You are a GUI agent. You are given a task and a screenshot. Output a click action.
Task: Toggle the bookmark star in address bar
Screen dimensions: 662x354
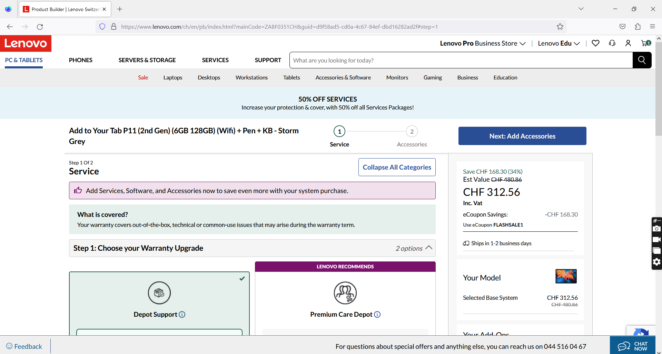[560, 26]
